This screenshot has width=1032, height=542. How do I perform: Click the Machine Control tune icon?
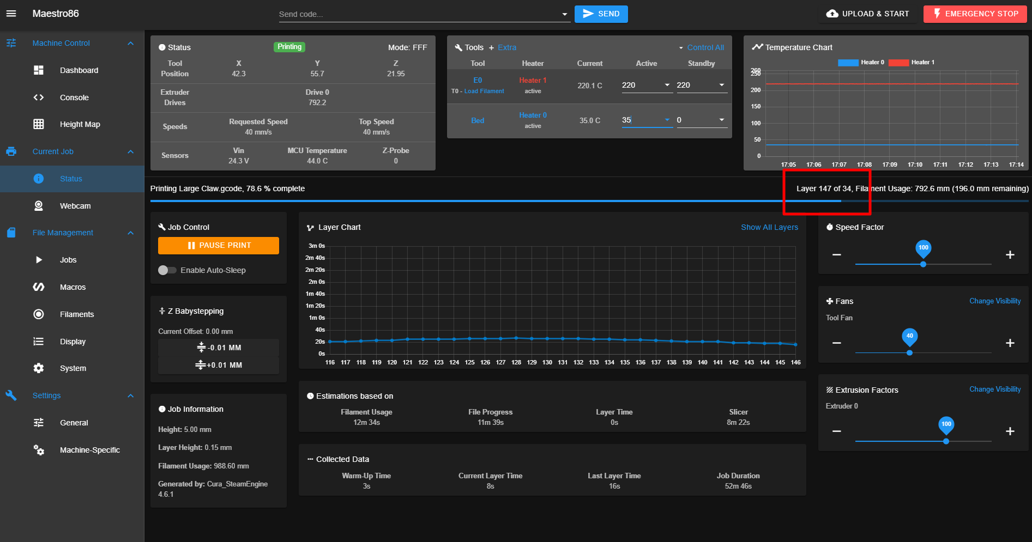(11, 43)
